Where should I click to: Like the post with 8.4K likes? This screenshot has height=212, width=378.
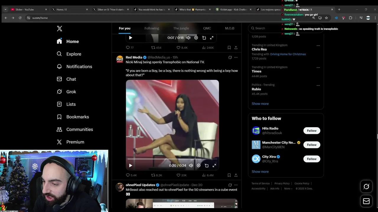pos(182,47)
